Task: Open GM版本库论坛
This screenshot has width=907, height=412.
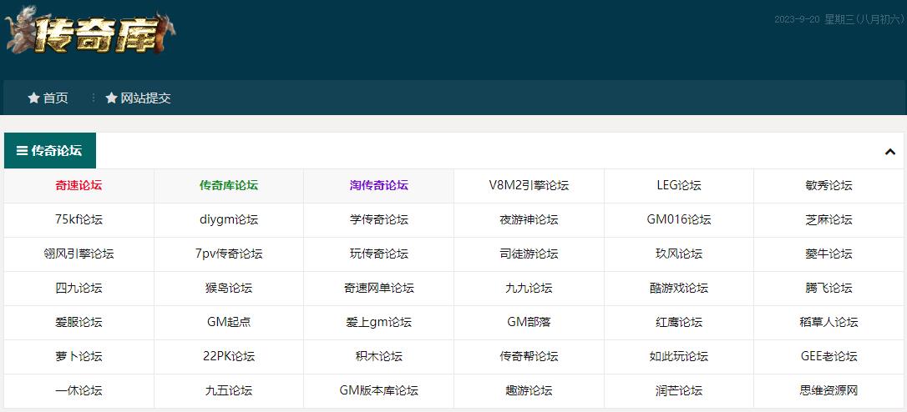Action: click(379, 390)
